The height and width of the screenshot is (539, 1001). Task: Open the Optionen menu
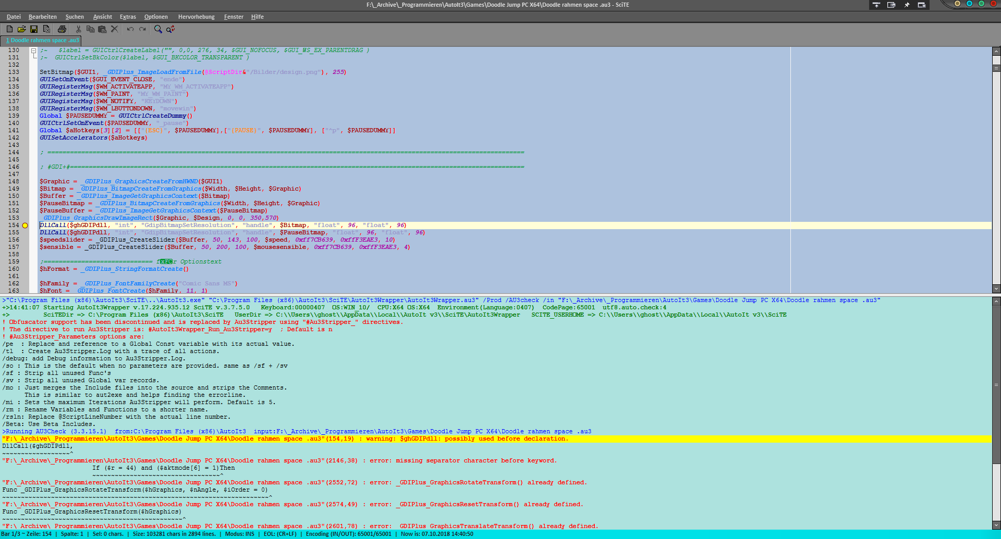click(x=156, y=17)
